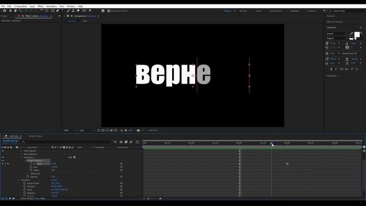Viewport: 366px width, 206px height.
Task: Select the Rectangle shape tool
Action: pyautogui.click(x=53, y=11)
